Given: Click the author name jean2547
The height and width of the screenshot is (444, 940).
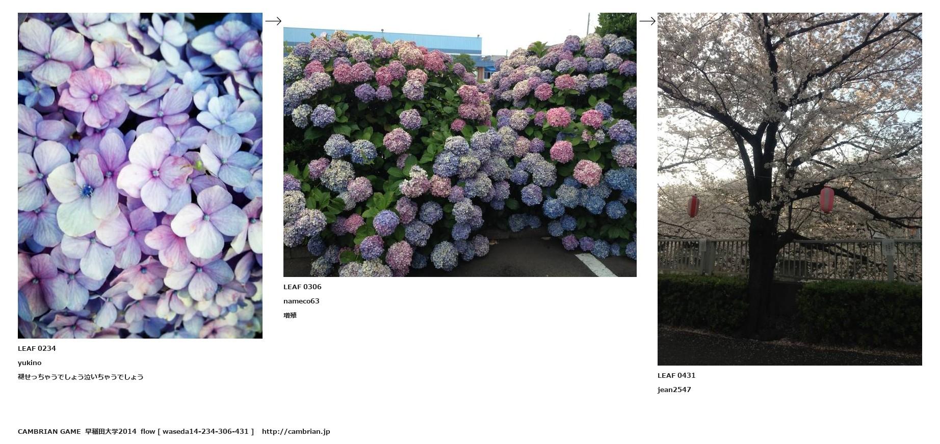Looking at the screenshot, I should 674,390.
